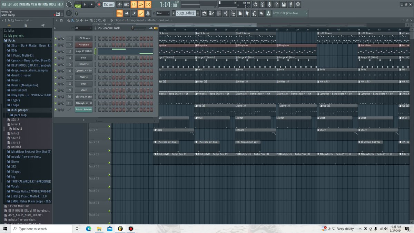Open the Playlist view icon
414x233 pixels.
[205, 13]
